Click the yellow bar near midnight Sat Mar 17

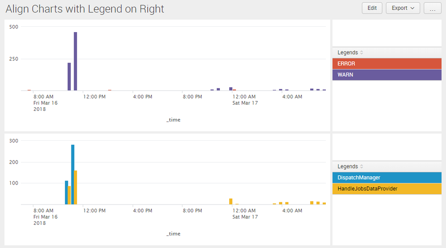click(x=231, y=202)
